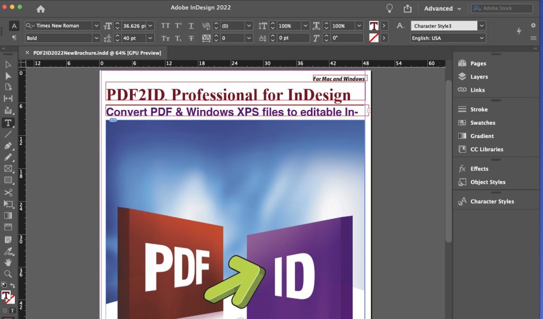This screenshot has height=319, width=543.
Task: Select the Scissors tool
Action: [x=8, y=193]
